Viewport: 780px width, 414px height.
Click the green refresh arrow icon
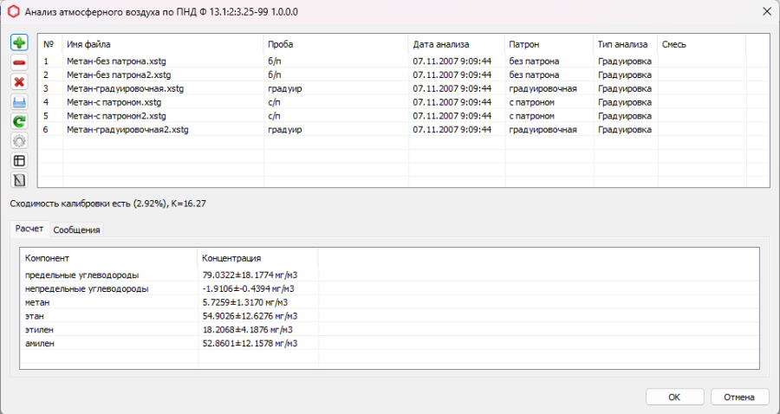(19, 121)
